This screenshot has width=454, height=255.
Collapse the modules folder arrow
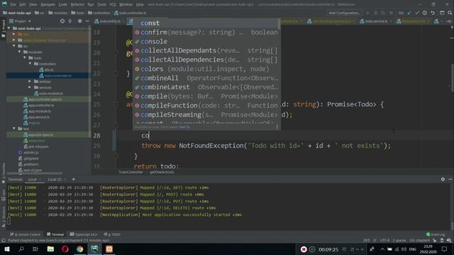[20, 52]
